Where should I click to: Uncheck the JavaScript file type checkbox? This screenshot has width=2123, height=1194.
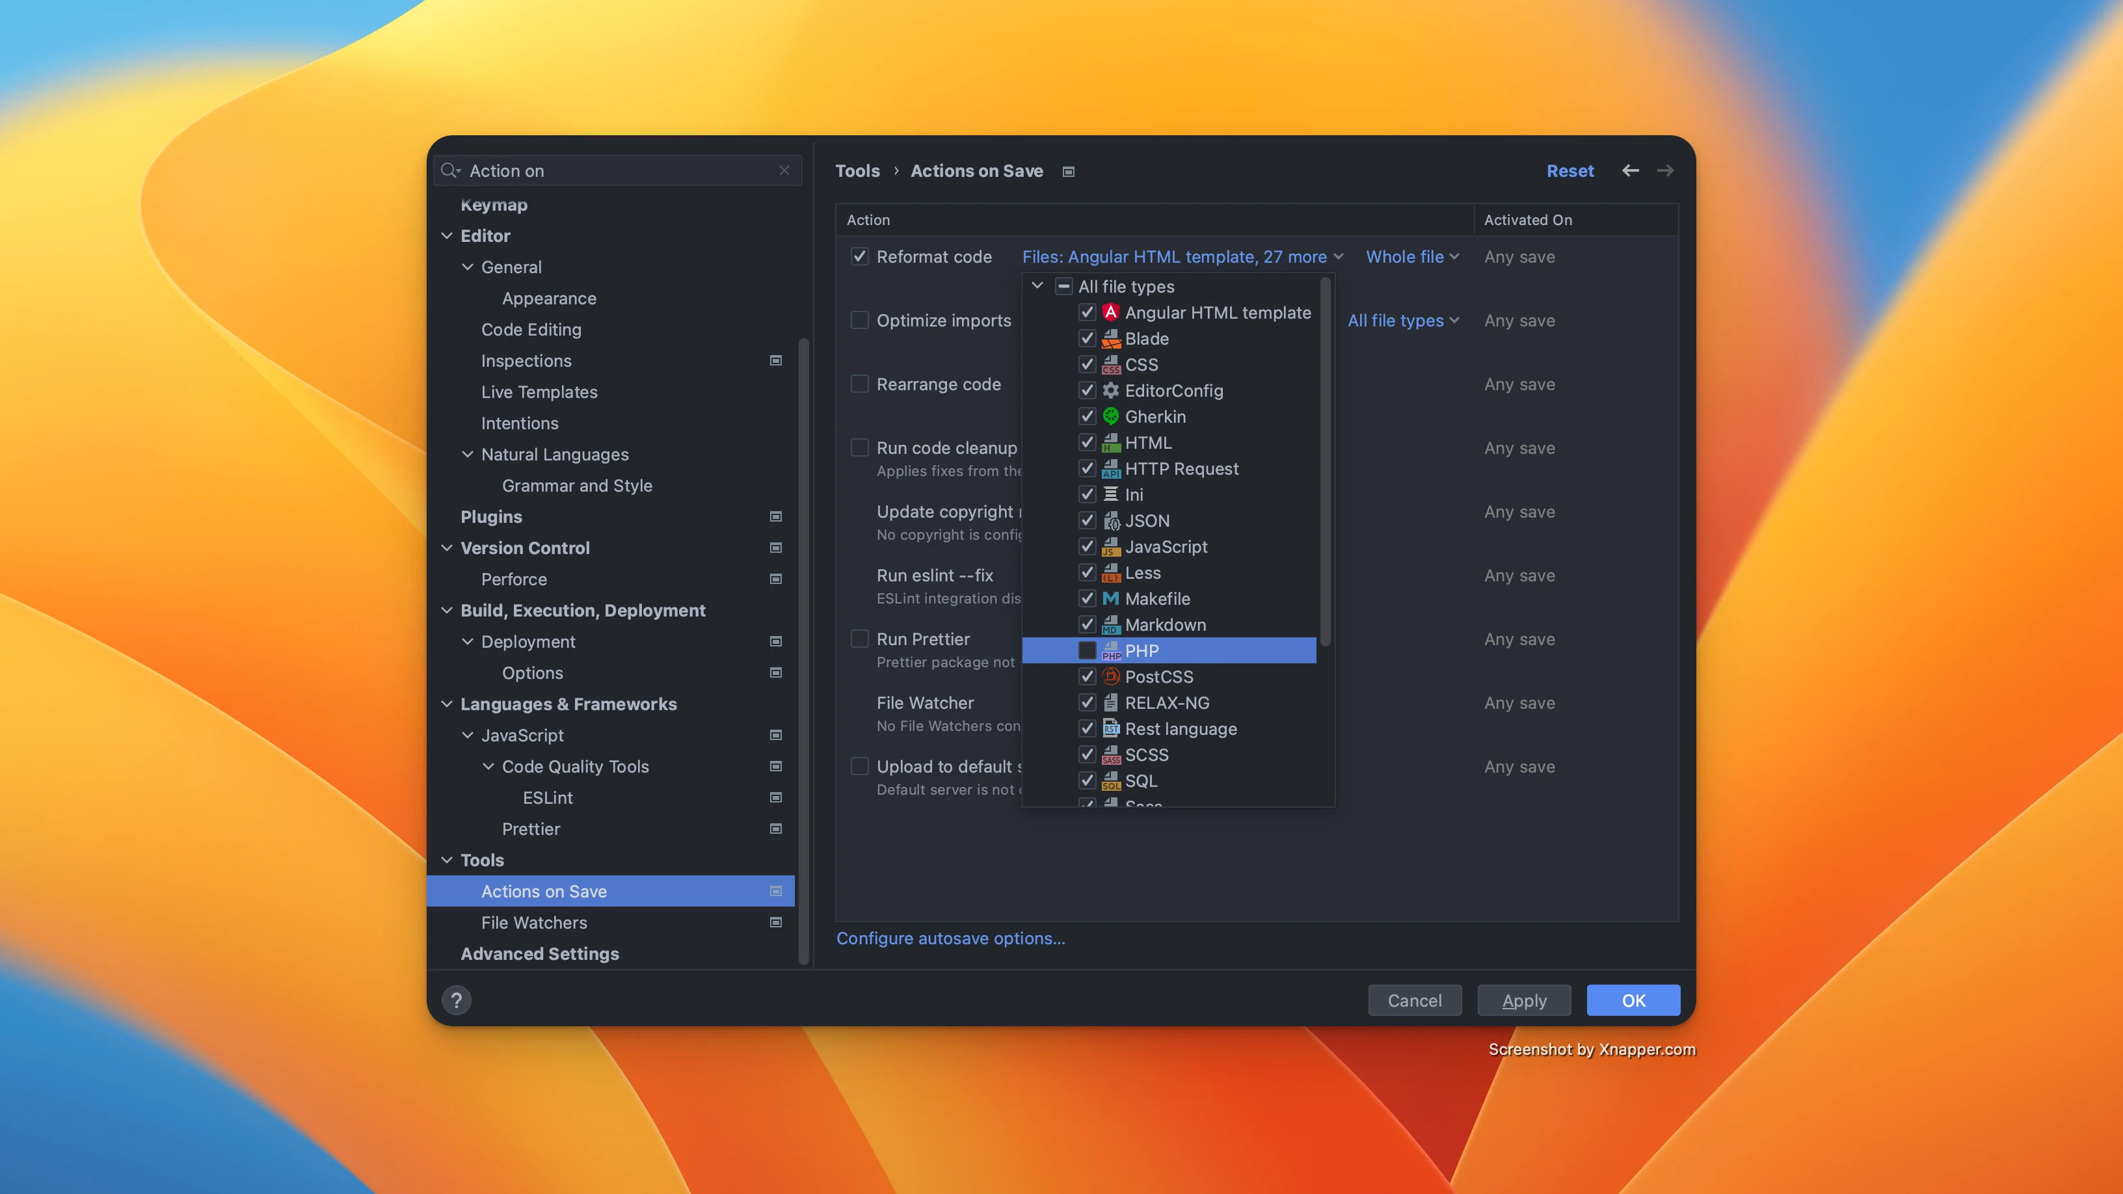(1087, 546)
